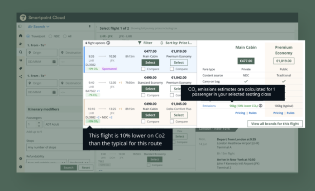This screenshot has height=191, width=315.
Task: Click the Emissions link in fare table
Action: (209, 106)
